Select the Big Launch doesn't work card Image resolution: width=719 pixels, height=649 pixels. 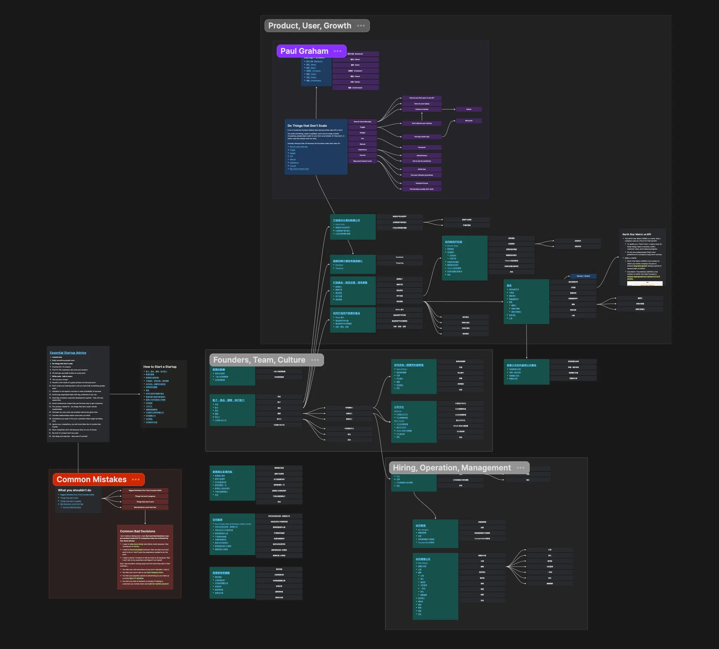point(362,161)
